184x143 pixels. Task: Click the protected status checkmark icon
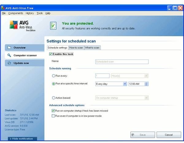point(53,25)
